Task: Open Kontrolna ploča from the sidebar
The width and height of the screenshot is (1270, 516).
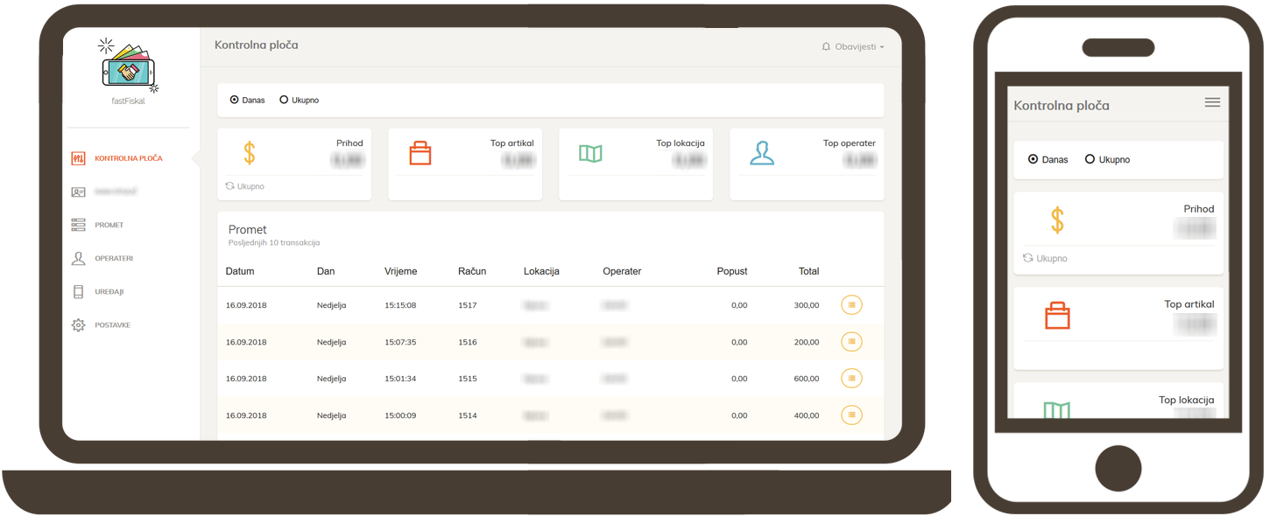Action: pyautogui.click(x=128, y=158)
